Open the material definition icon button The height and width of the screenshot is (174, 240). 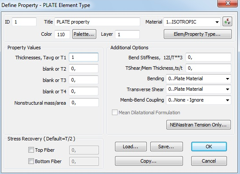pos(227,22)
